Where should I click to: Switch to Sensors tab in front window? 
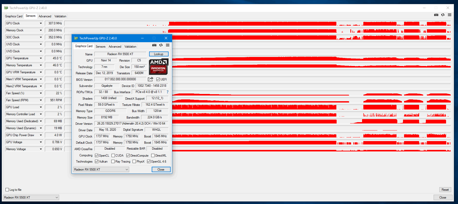coord(101,47)
